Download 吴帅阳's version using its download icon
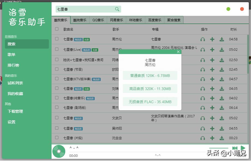The width and height of the screenshot is (251, 161). coord(222,128)
